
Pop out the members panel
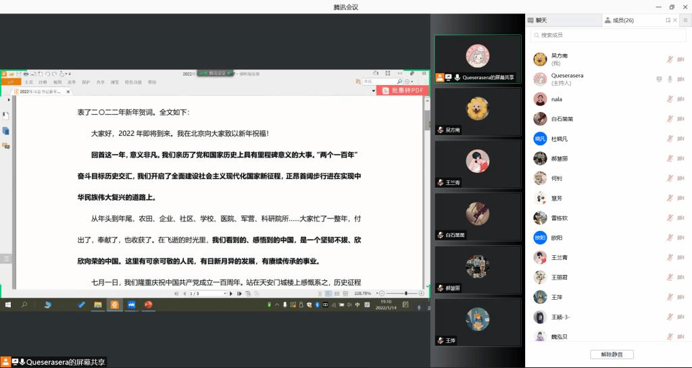point(668,20)
